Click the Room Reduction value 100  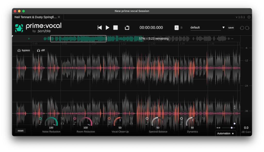point(86,128)
